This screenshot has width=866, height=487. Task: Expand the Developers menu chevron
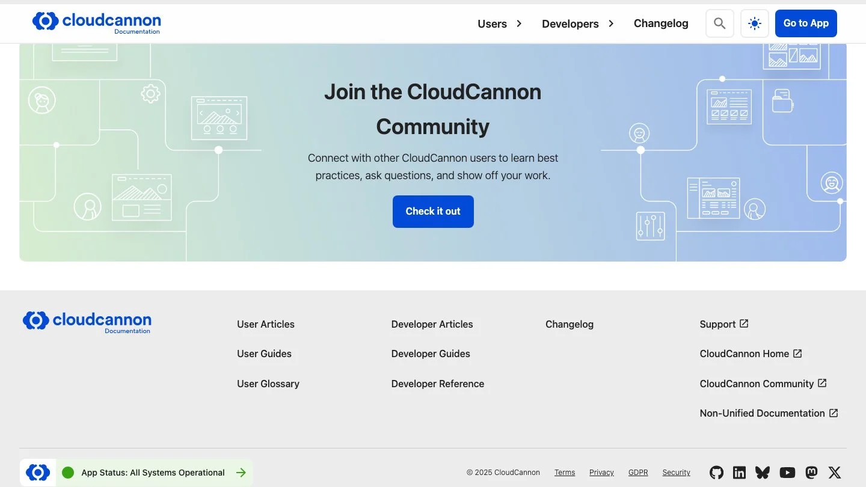(x=611, y=23)
